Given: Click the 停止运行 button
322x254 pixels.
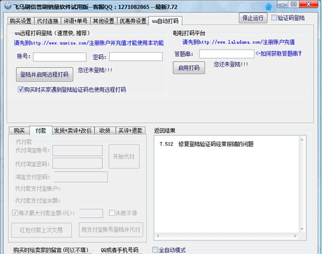Looking at the screenshot, I should coord(253,18).
